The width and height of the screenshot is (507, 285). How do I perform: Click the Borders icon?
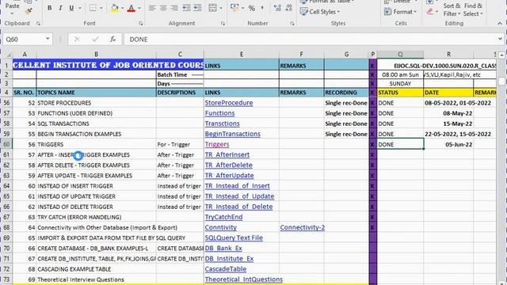point(93,8)
